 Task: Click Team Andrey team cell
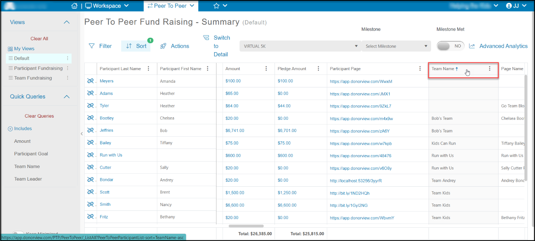click(444, 181)
